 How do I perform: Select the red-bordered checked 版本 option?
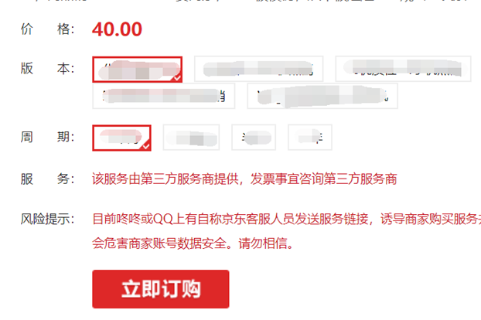pyautogui.click(x=137, y=70)
